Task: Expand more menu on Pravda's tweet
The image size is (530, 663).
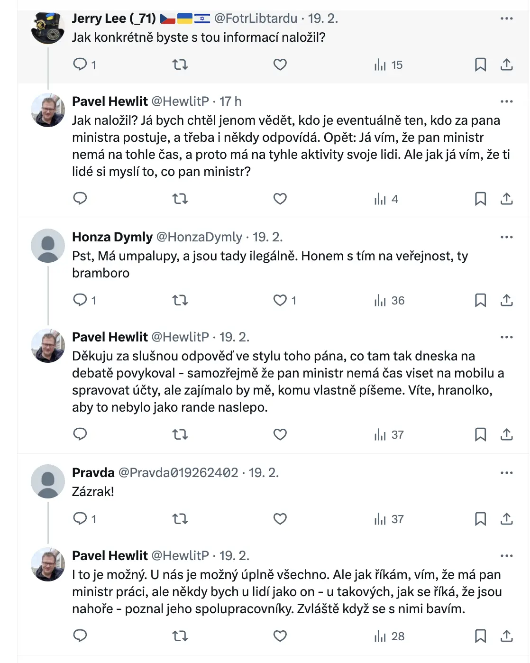Action: (x=506, y=473)
